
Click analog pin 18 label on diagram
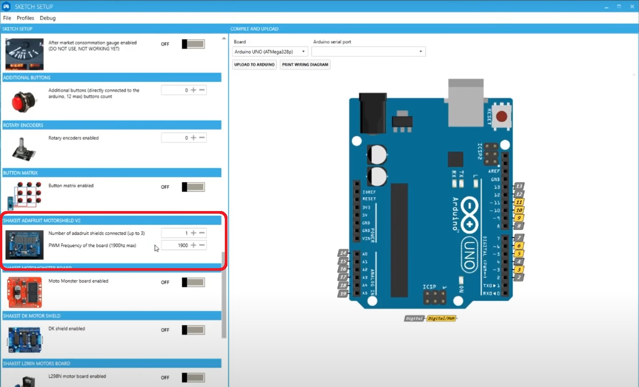pyautogui.click(x=343, y=285)
